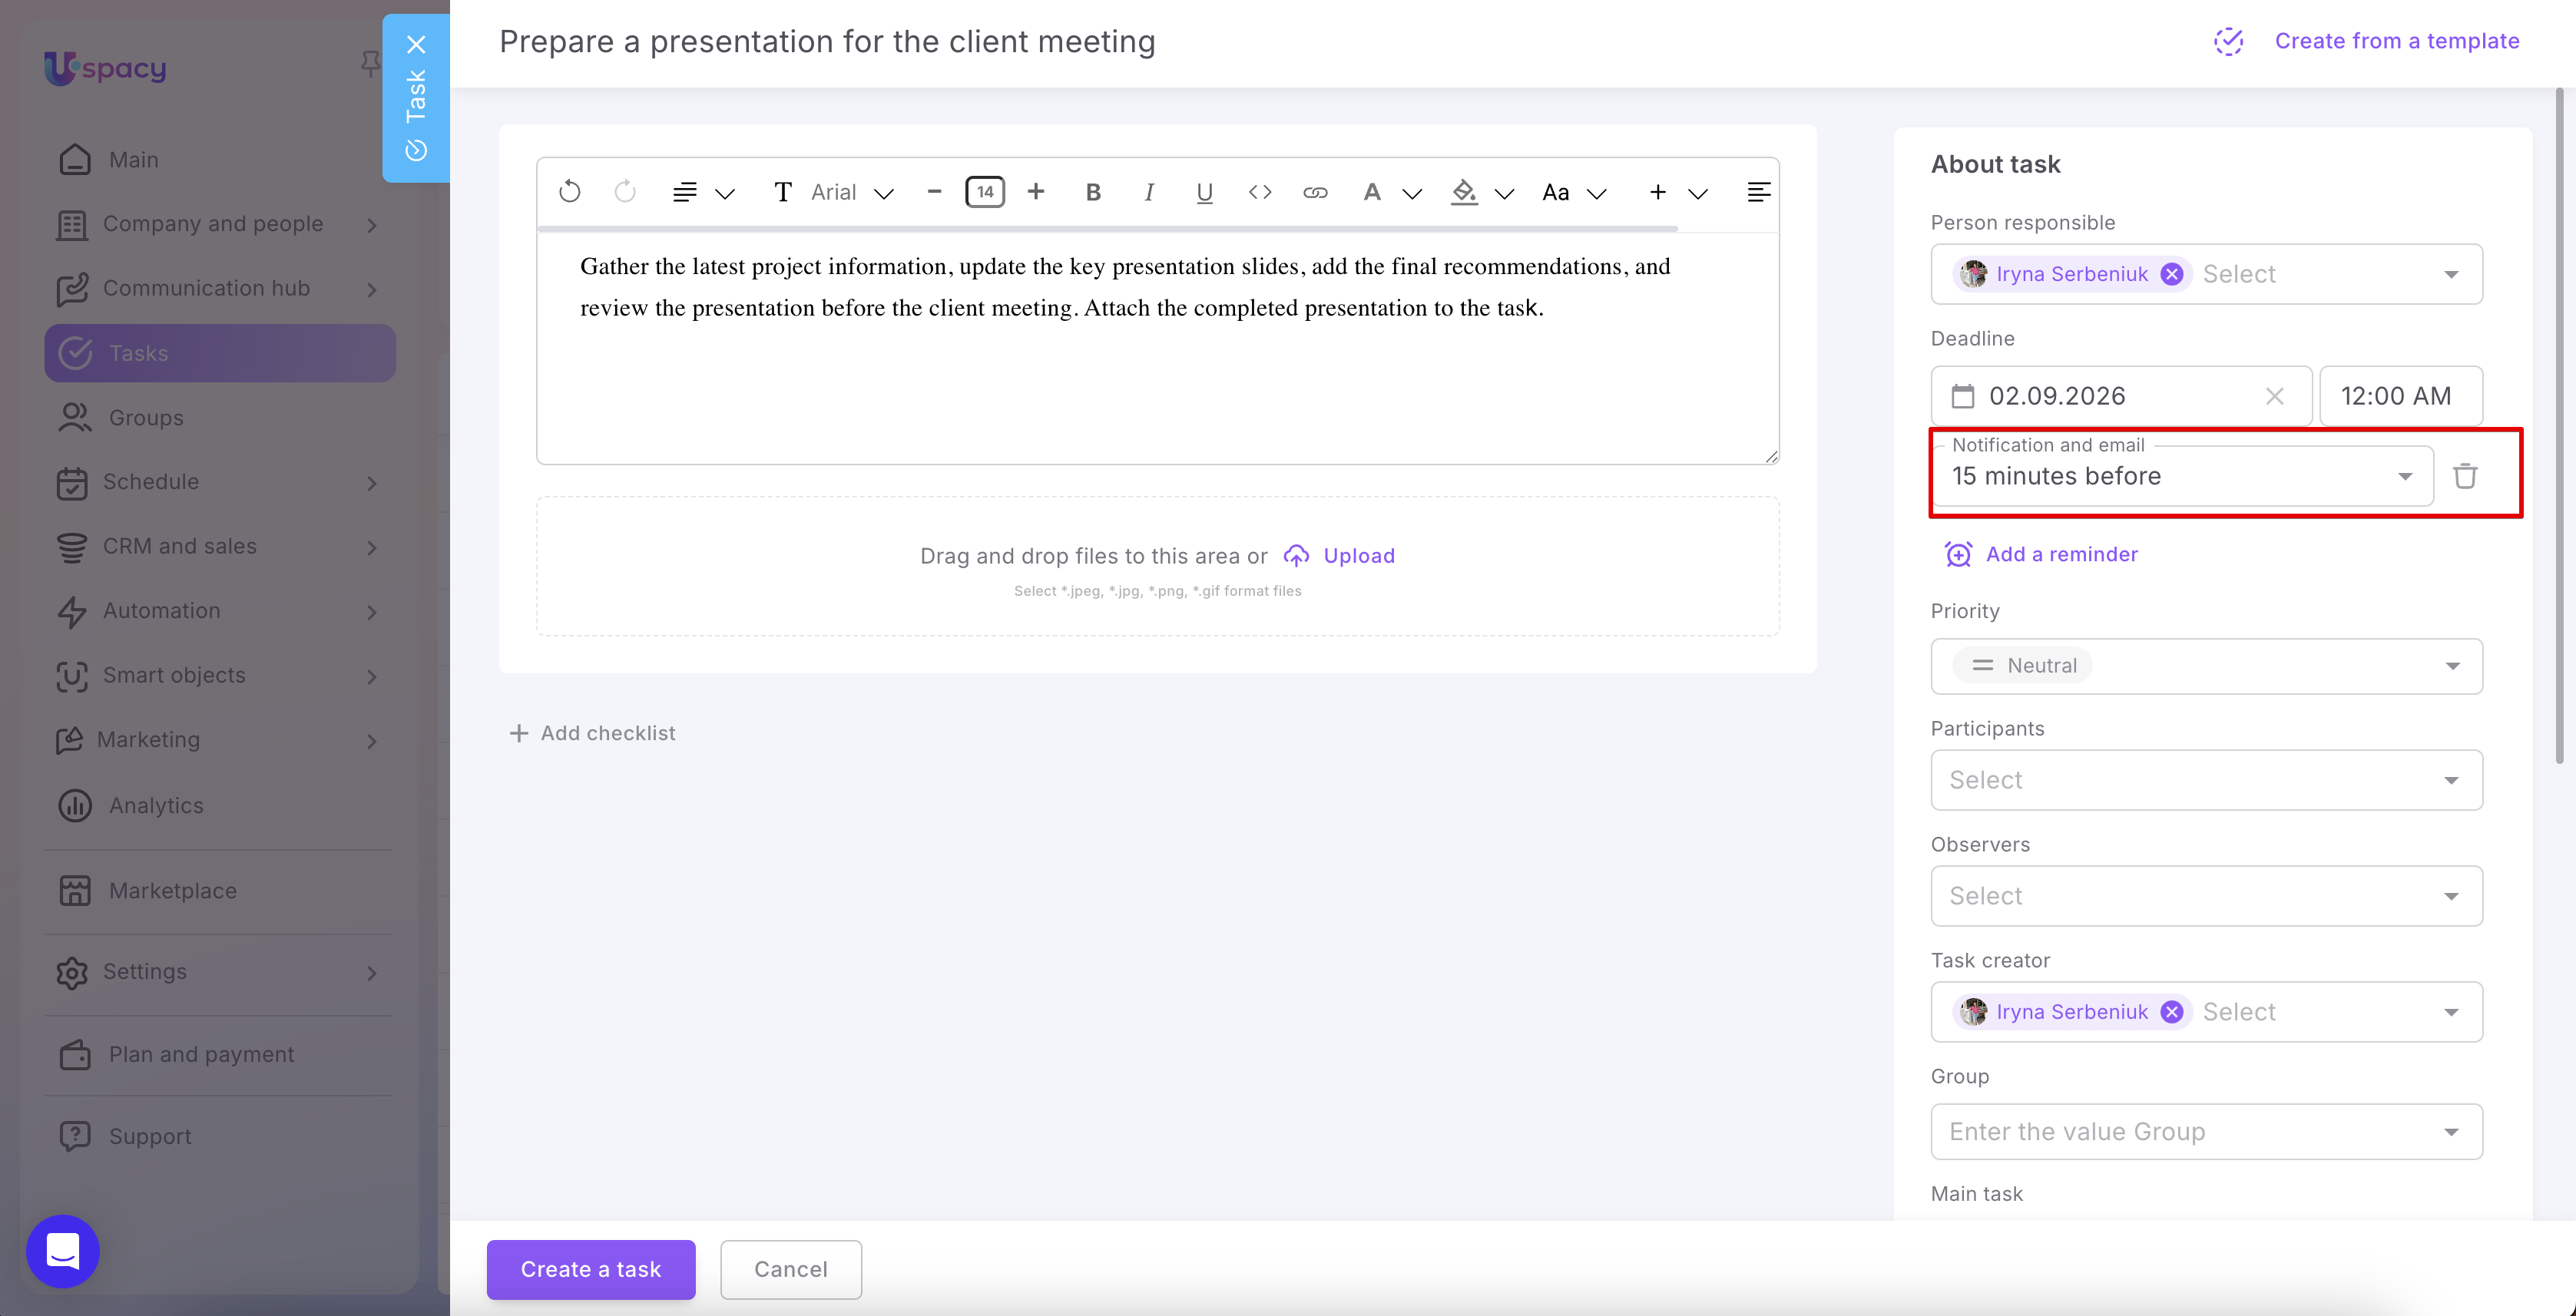This screenshot has width=2576, height=1316.
Task: Click the undo icon in editor toolbar
Action: pyautogui.click(x=569, y=192)
